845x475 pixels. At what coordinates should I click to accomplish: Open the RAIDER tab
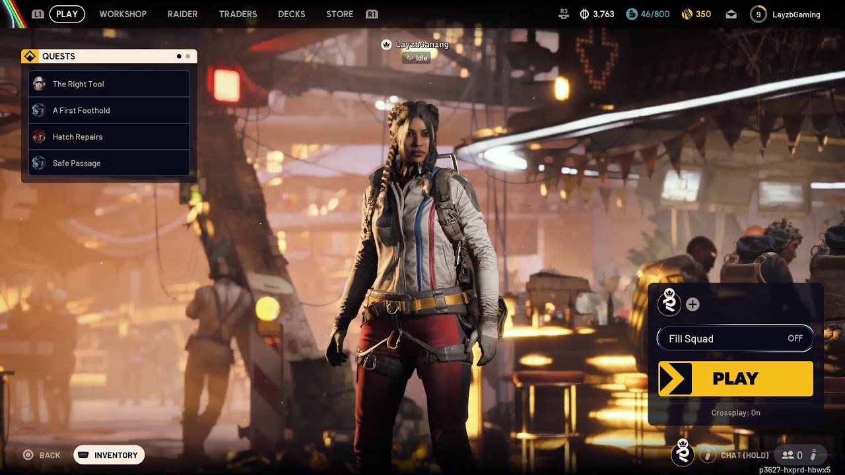click(x=182, y=14)
